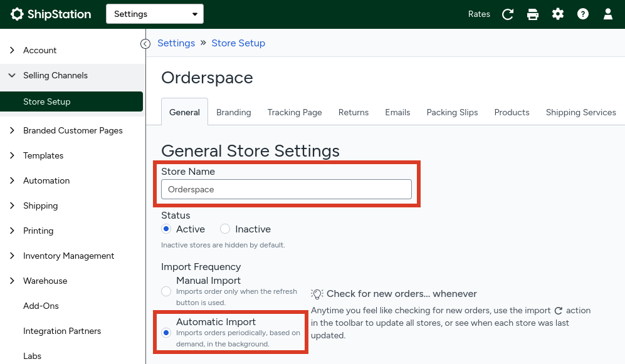This screenshot has height=364, width=625.
Task: Switch to the Branding tab
Action: 234,112
